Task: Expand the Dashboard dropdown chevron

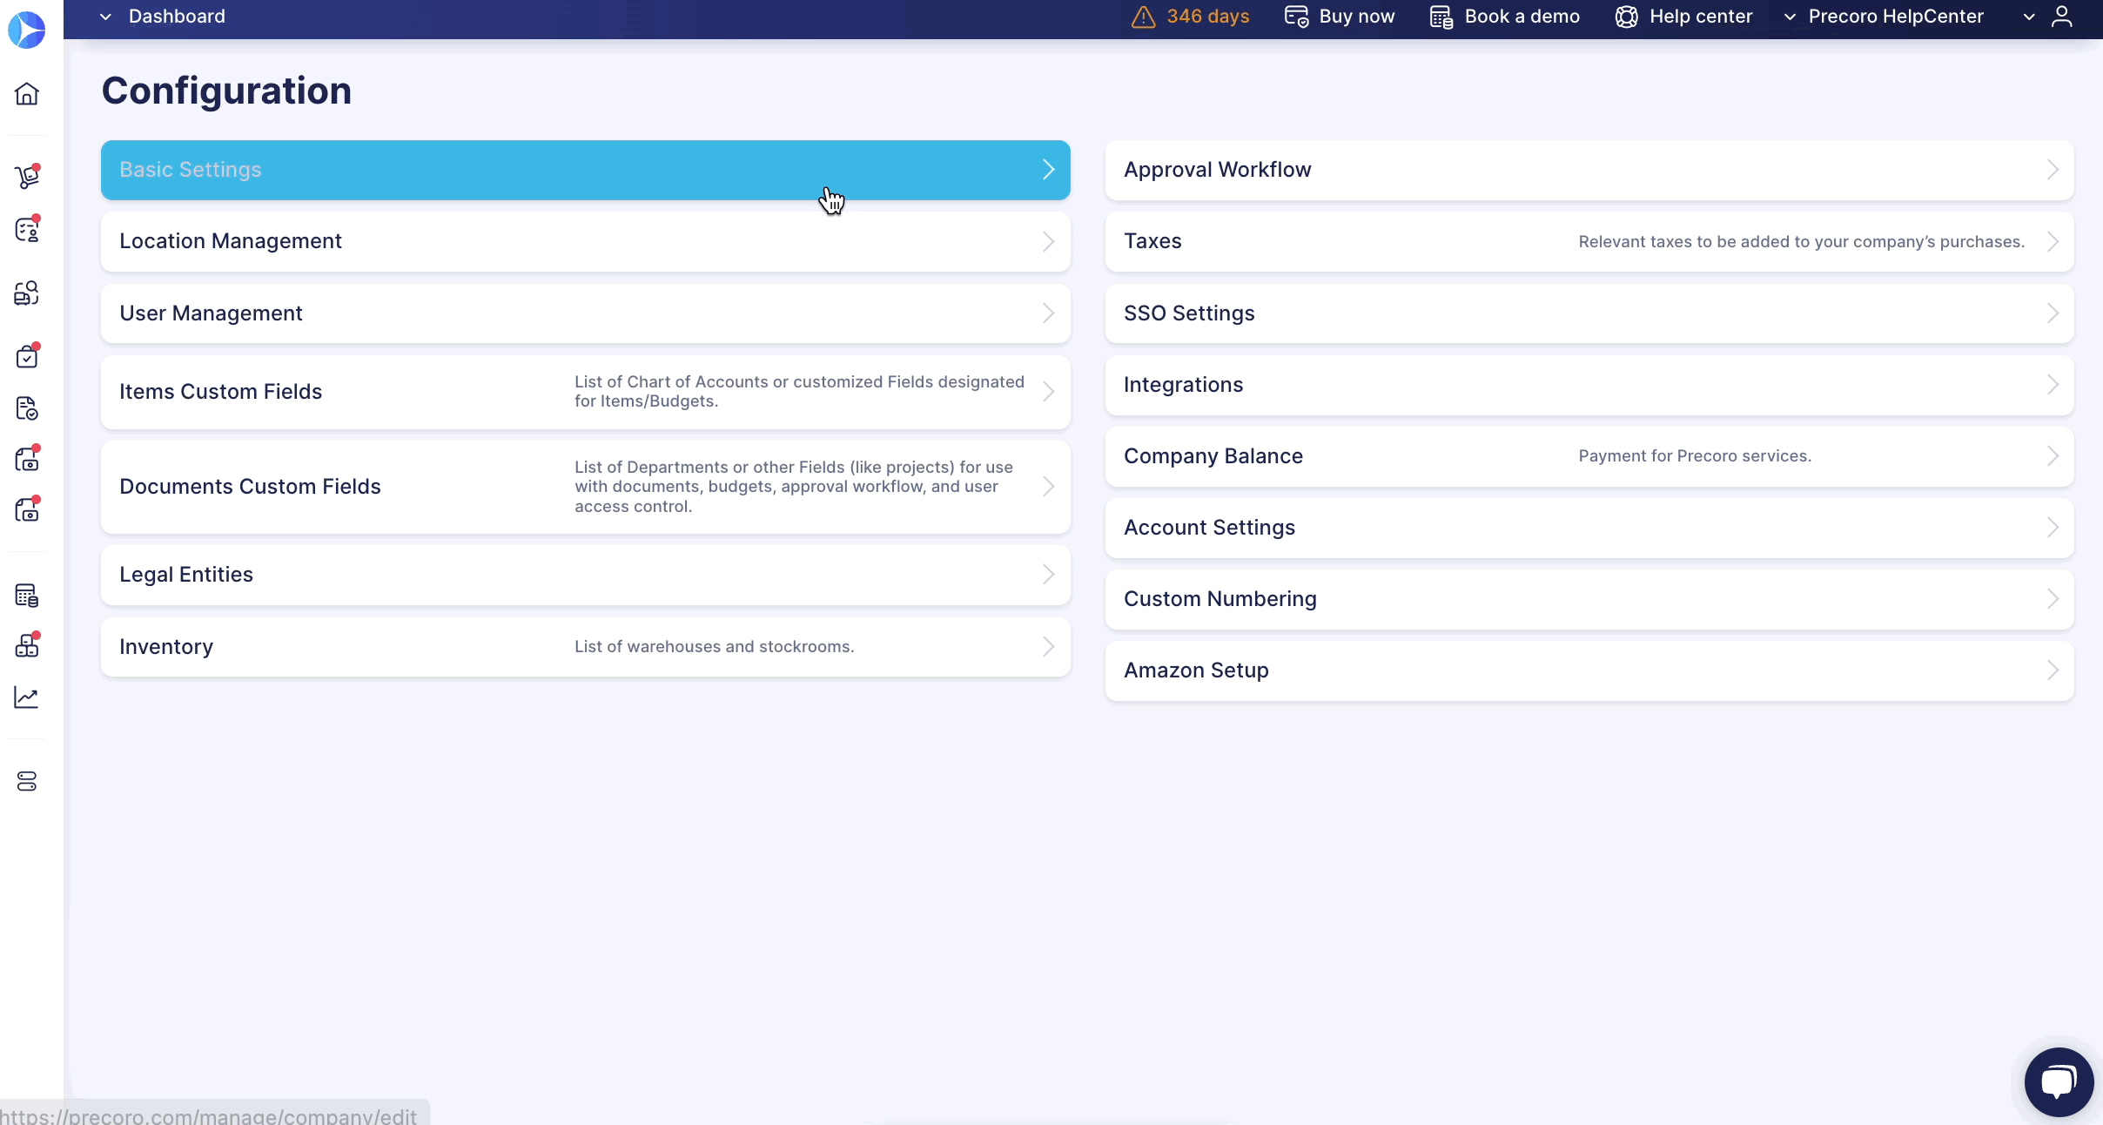Action: point(105,17)
